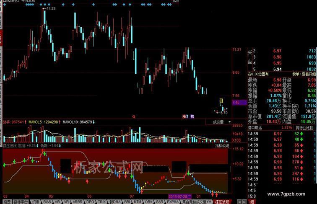Select the ASI indicator tab
317x204 pixels.
pos(57,202)
